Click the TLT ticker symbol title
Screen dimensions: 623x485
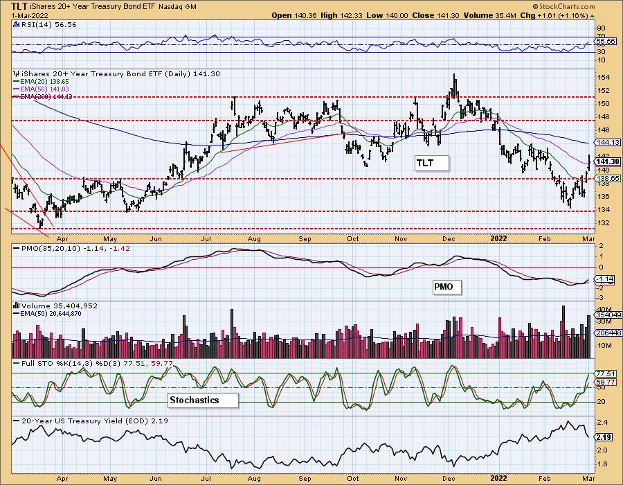(19, 6)
